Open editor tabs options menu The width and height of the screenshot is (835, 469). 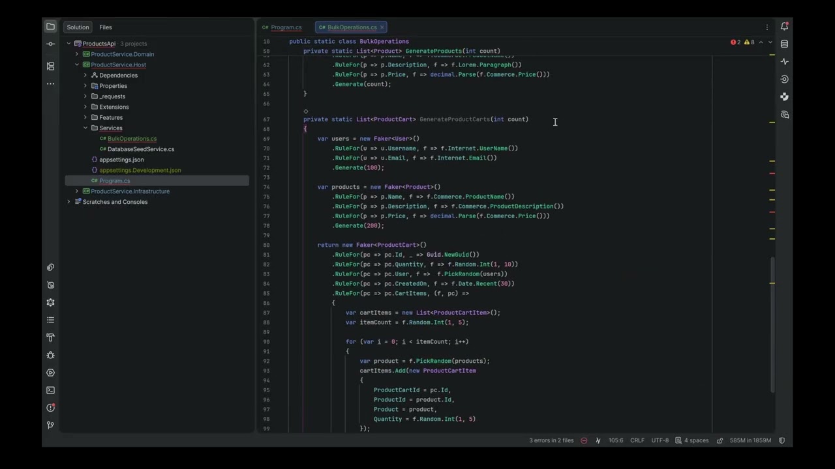click(767, 27)
